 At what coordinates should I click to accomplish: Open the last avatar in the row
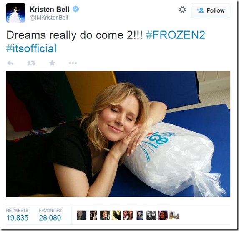[x=174, y=215]
